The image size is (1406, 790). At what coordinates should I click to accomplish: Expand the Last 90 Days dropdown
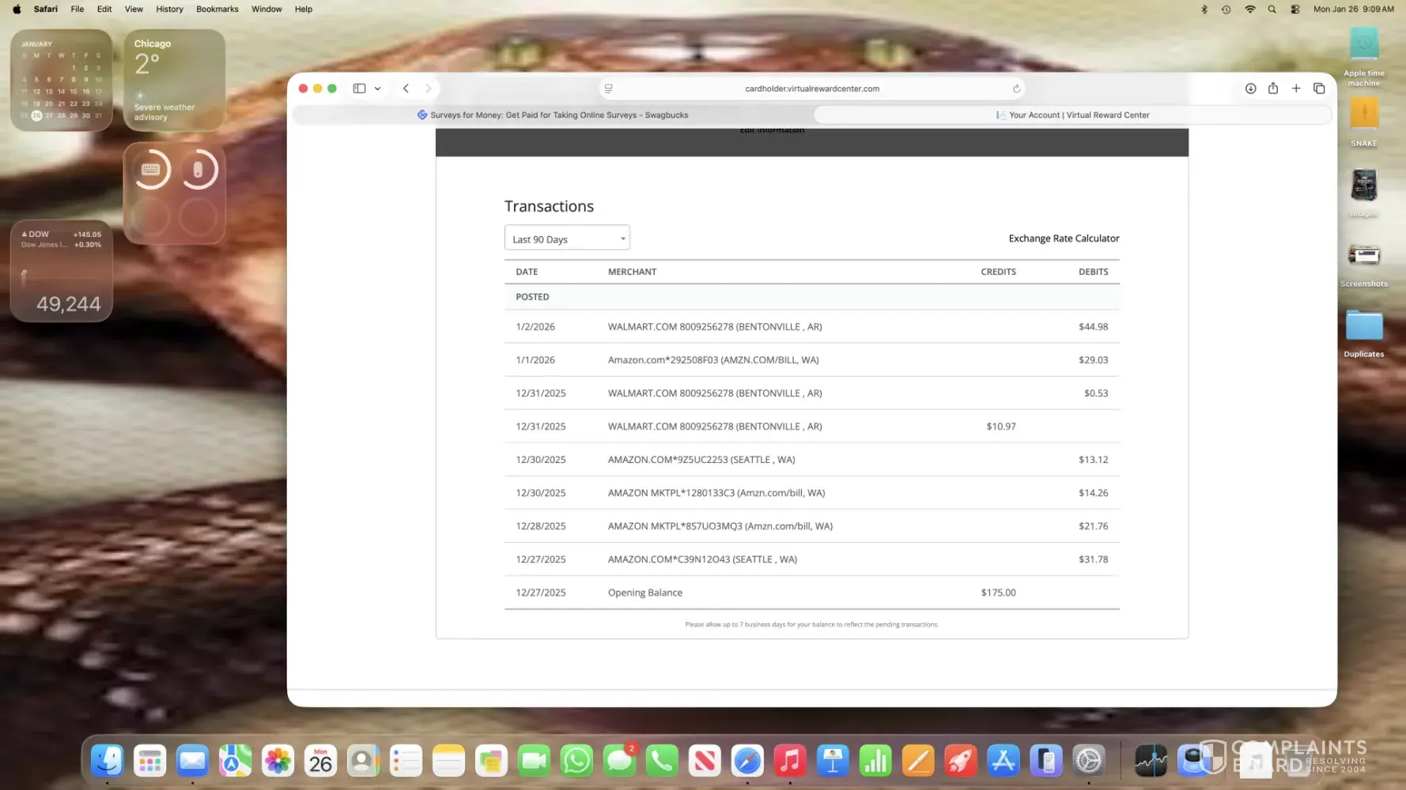tap(567, 239)
